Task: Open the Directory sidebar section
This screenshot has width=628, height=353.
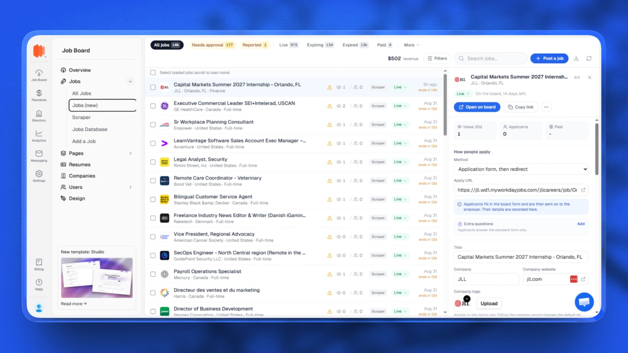Action: [x=39, y=116]
